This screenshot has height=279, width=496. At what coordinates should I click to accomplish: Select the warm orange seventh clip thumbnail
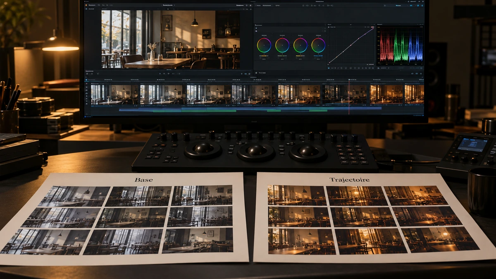point(386,95)
